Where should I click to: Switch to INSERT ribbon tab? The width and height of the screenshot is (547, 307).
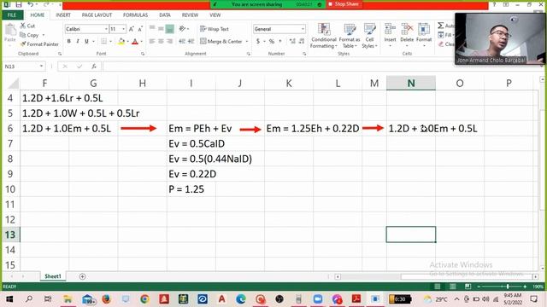click(x=63, y=15)
